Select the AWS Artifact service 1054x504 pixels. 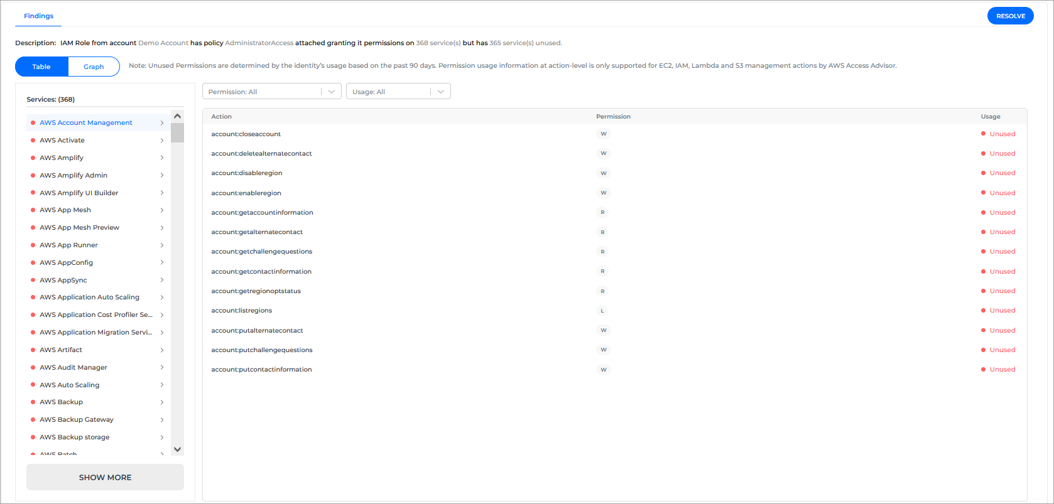point(97,350)
